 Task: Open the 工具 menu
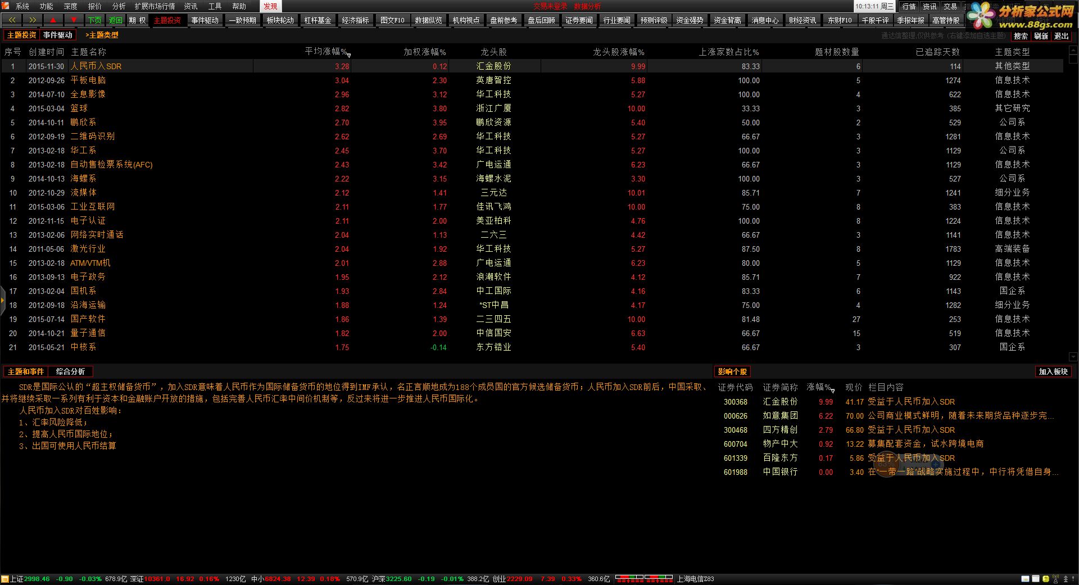tap(215, 6)
